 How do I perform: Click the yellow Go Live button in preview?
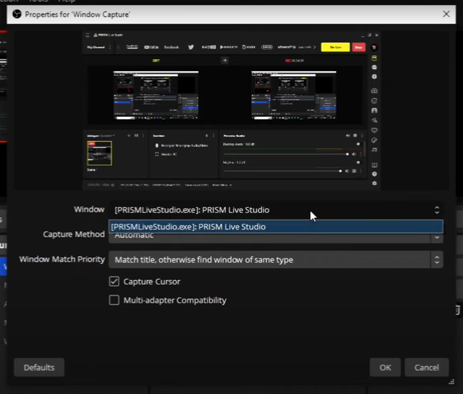[x=335, y=47]
